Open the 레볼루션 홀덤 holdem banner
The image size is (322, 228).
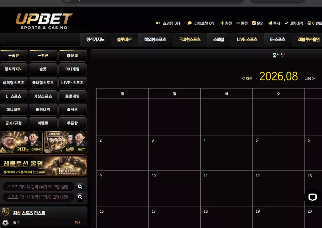click(44, 165)
